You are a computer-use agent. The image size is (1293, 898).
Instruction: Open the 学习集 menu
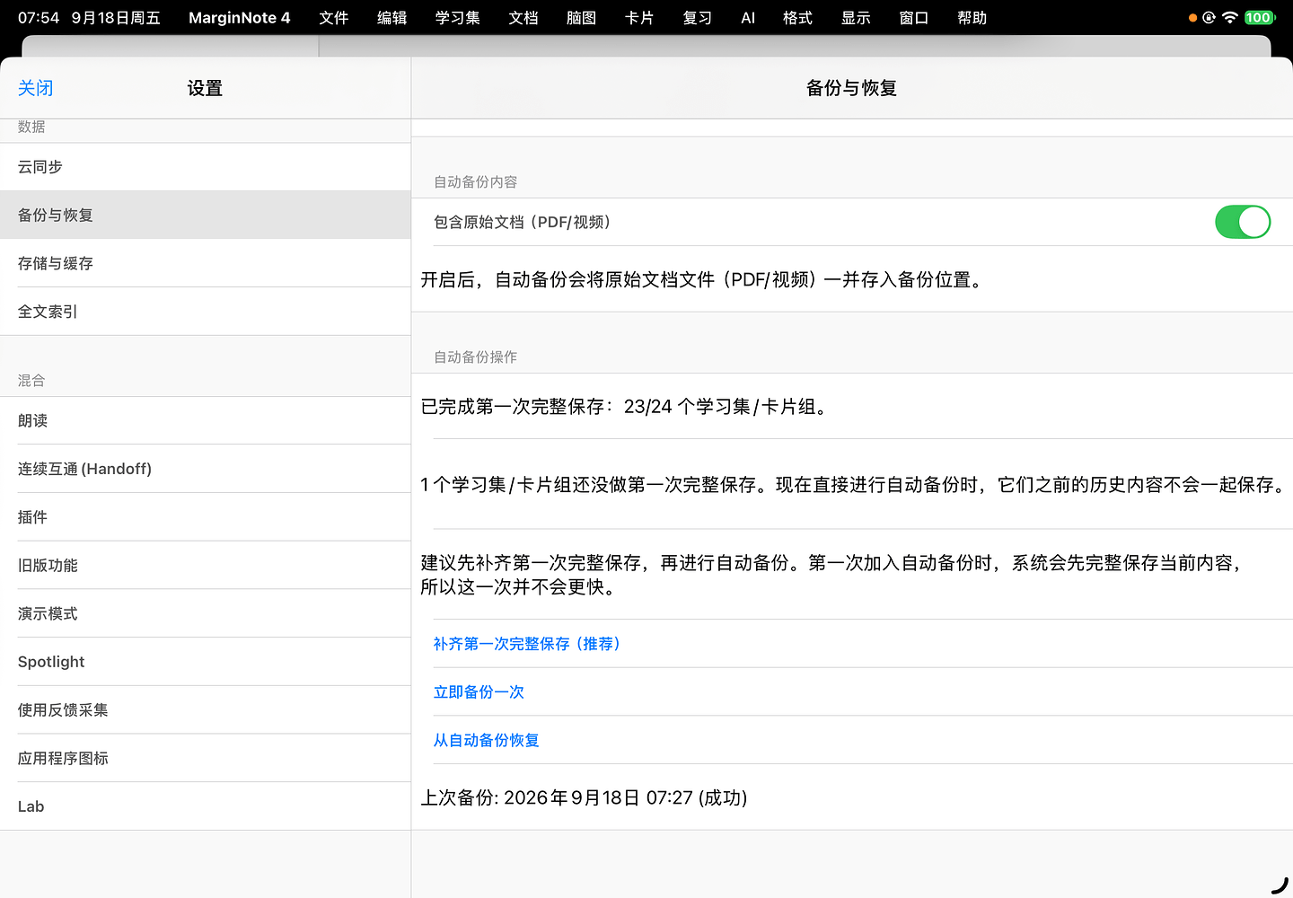tap(457, 18)
